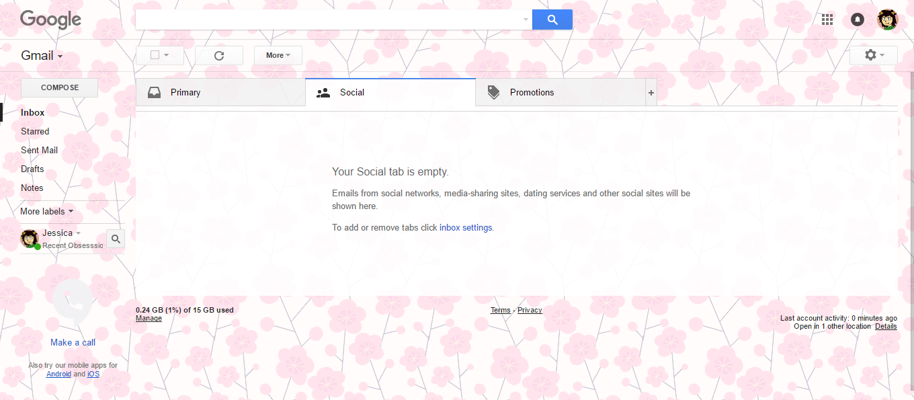Click the Google logo
The width and height of the screenshot is (914, 400).
tap(50, 19)
